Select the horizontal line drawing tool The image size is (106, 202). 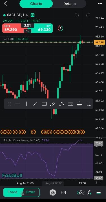pos(18,104)
